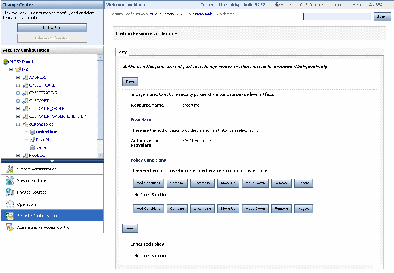Click the PRODUCT data service icon
394x273 pixels.
tap(25, 156)
